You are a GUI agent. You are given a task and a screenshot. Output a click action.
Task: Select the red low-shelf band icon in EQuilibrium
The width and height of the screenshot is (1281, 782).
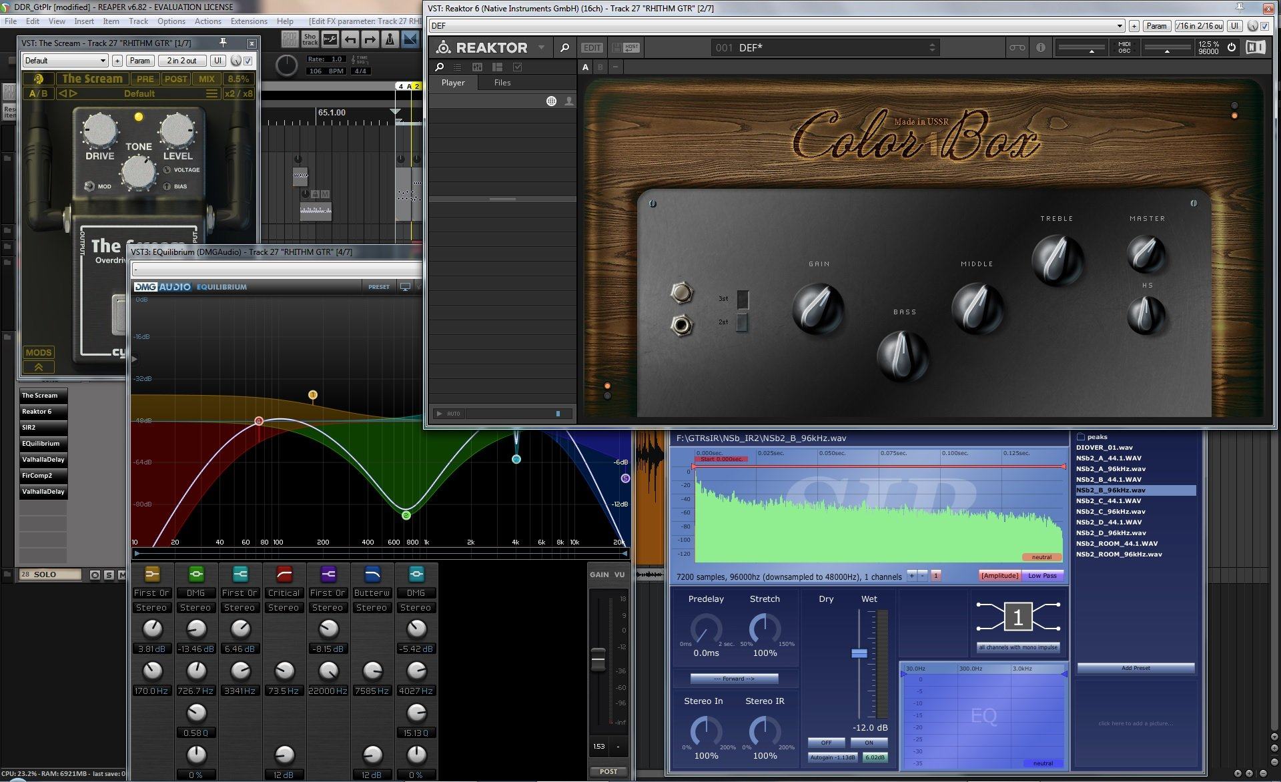284,573
